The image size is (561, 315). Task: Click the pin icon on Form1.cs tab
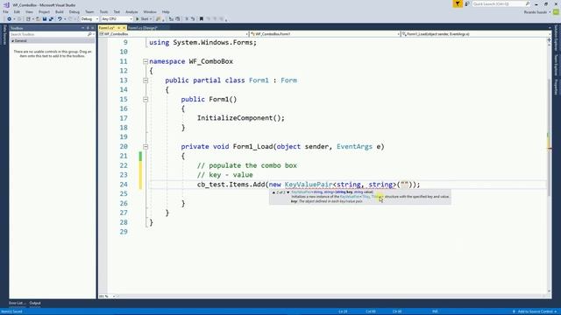(x=119, y=28)
